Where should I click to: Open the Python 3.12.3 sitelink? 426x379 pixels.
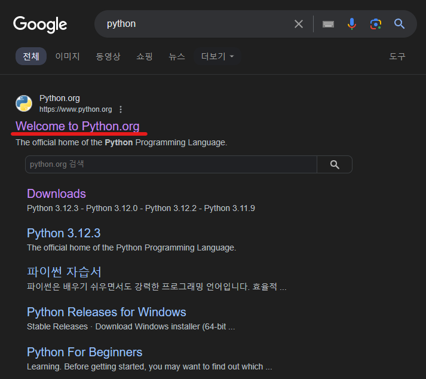click(64, 233)
